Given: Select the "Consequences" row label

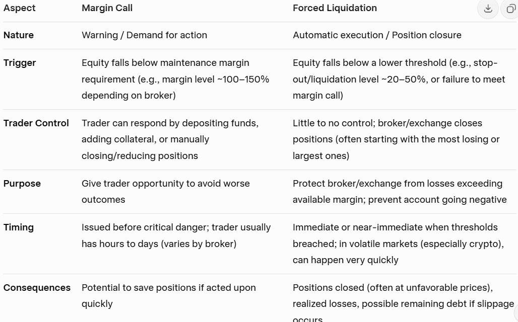Looking at the screenshot, I should click(x=37, y=288).
